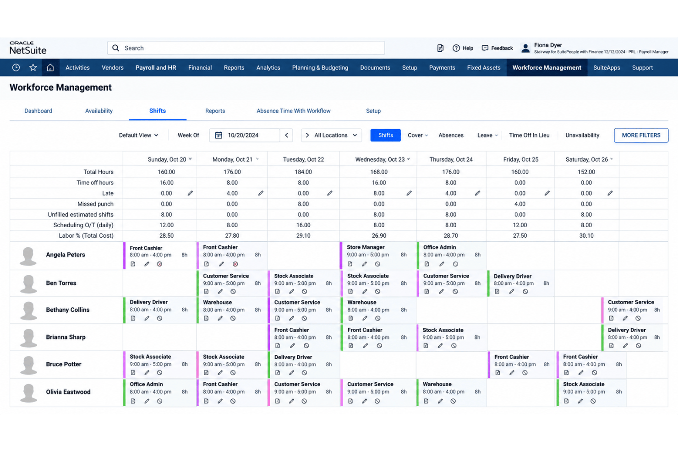This screenshot has width=678, height=452.
Task: Click the MORE FILTERS button
Action: 641,135
